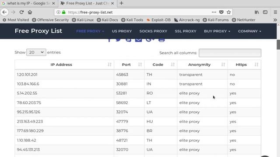Select IP address 5.14.202.55
Image resolution: width=280 pixels, height=157 pixels.
tap(27, 93)
